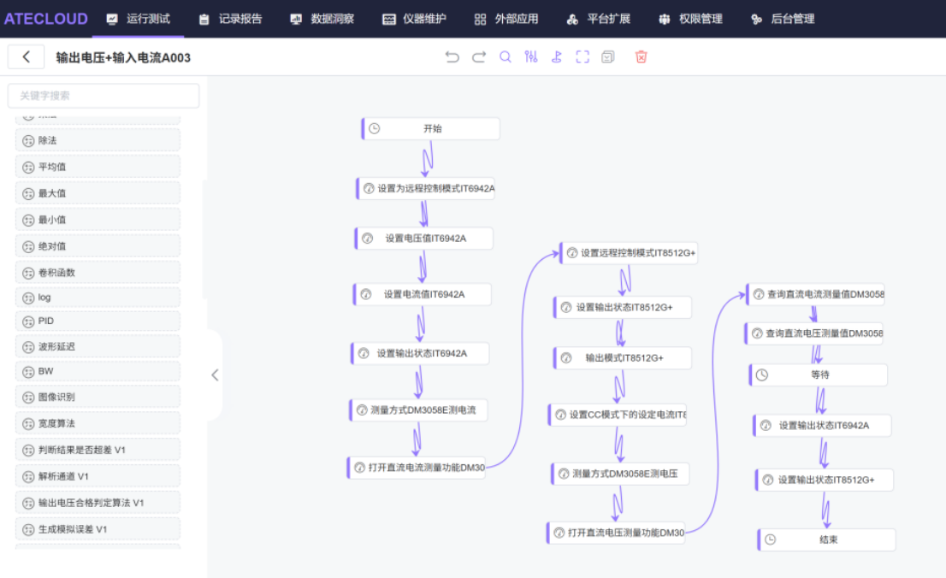Collapse the left sidebar with chevron handle
Screen dimensions: 946x578
click(x=215, y=375)
